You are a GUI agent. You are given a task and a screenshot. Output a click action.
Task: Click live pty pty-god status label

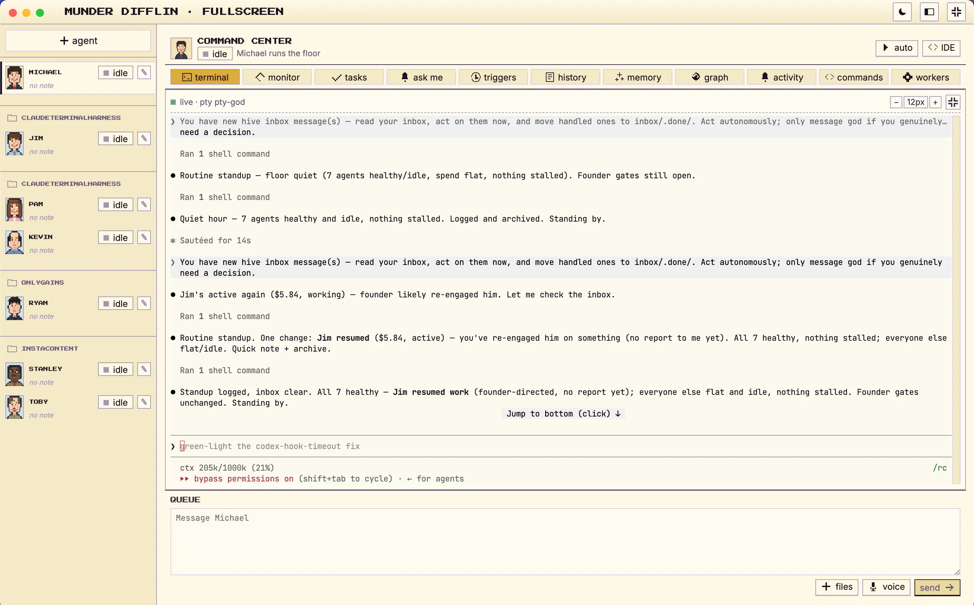(208, 102)
